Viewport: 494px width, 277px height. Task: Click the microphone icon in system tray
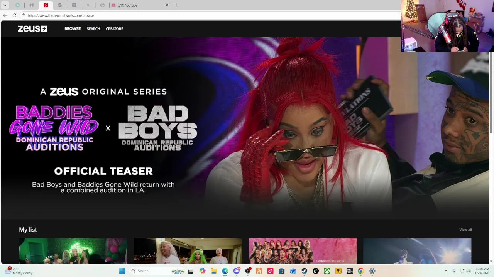click(454, 271)
